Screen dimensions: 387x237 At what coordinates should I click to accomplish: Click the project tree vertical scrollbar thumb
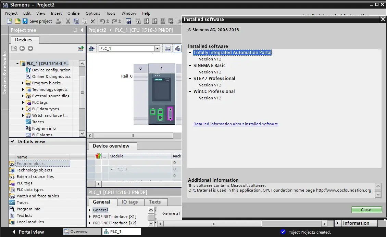tap(82, 92)
